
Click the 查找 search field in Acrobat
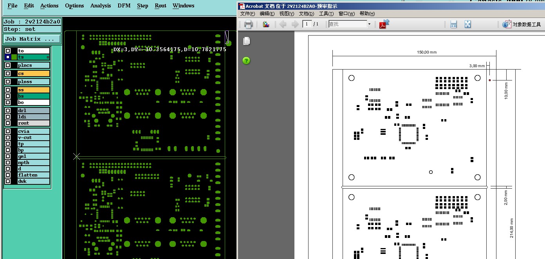[x=348, y=24]
